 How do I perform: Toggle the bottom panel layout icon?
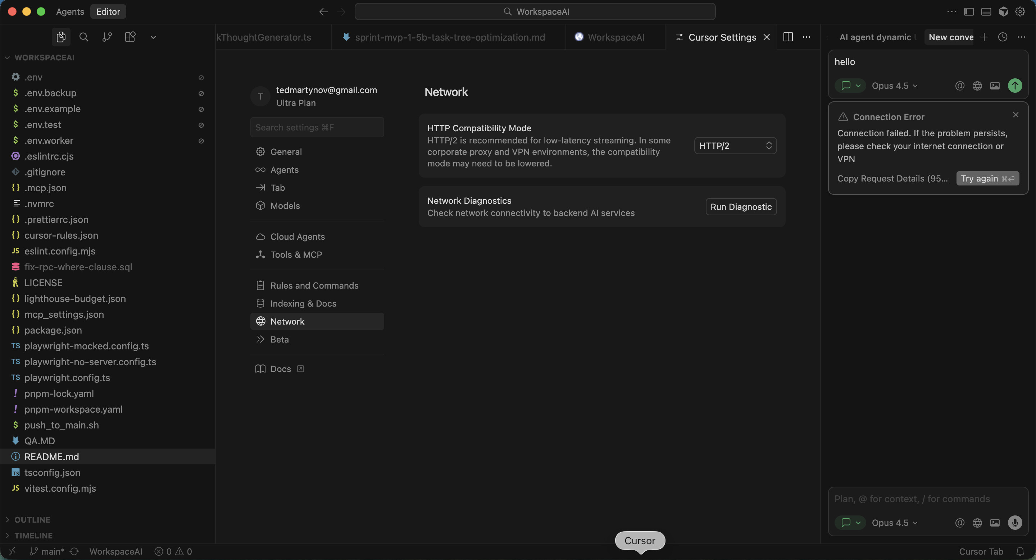986,12
